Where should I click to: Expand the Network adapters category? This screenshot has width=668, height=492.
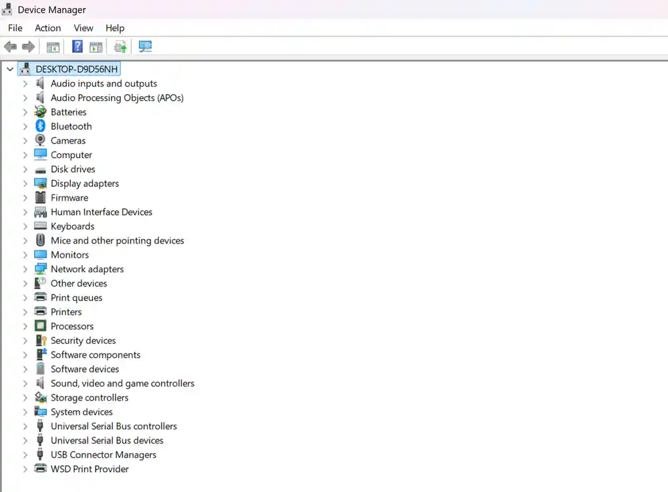click(25, 269)
